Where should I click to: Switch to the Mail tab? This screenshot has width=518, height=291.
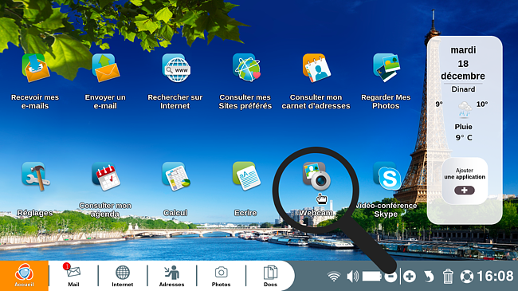click(73, 276)
